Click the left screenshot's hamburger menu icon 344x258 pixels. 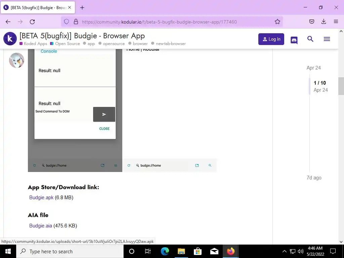116,165
